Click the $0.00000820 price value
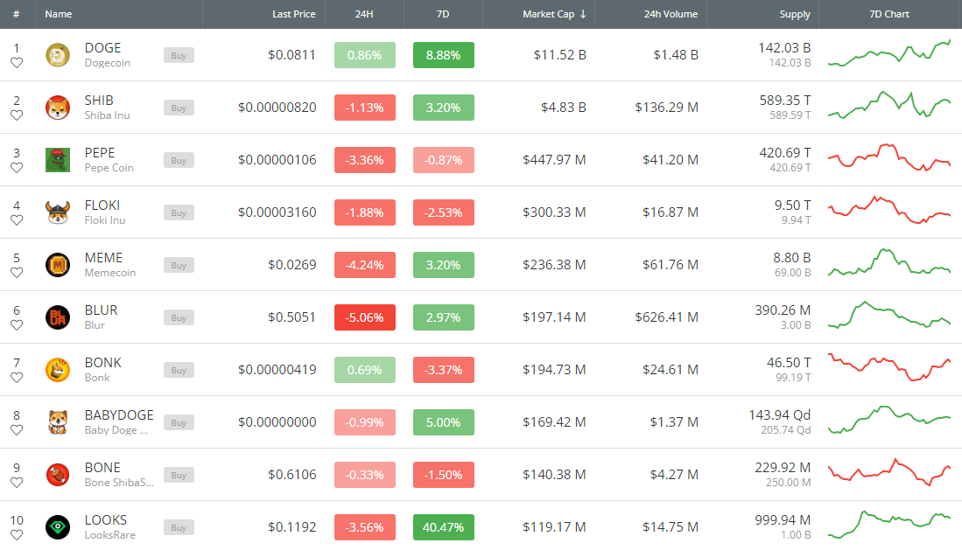The height and width of the screenshot is (550, 962). (x=277, y=108)
